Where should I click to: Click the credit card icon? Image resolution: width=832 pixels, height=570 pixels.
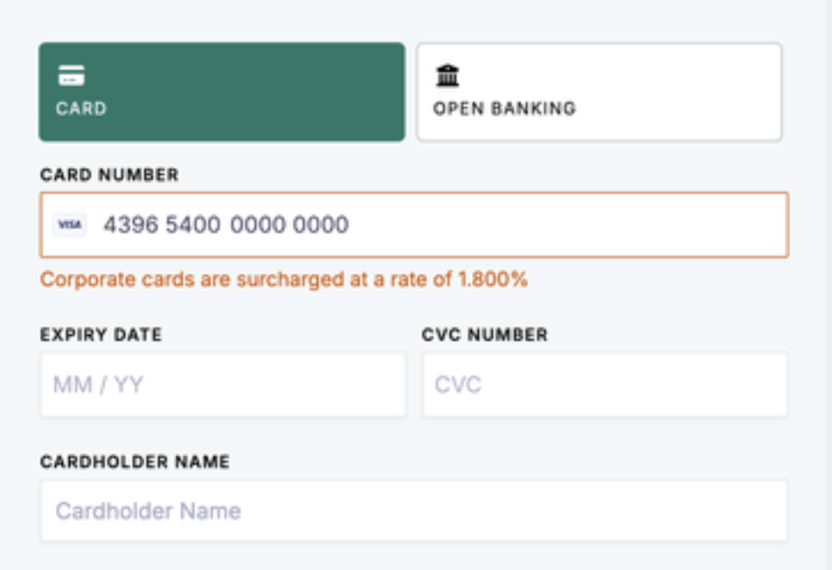[72, 75]
